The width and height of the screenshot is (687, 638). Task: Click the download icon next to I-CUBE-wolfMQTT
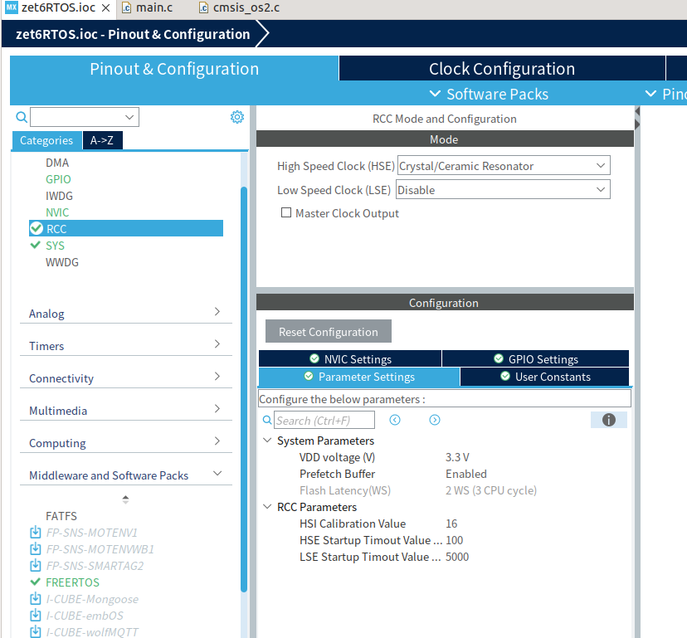pyautogui.click(x=36, y=632)
